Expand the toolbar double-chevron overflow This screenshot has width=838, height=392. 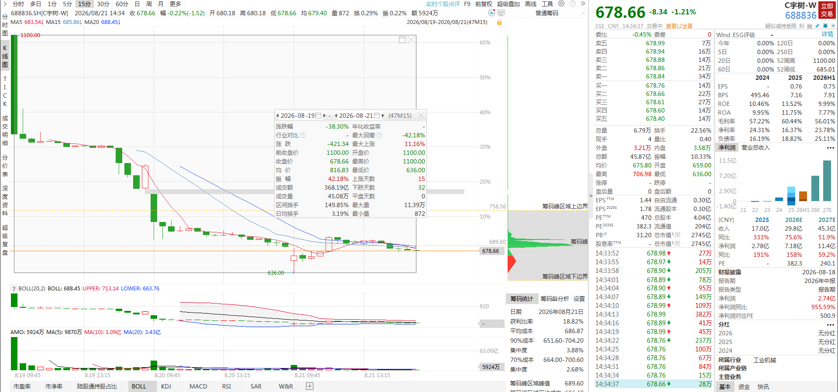(x=583, y=3)
